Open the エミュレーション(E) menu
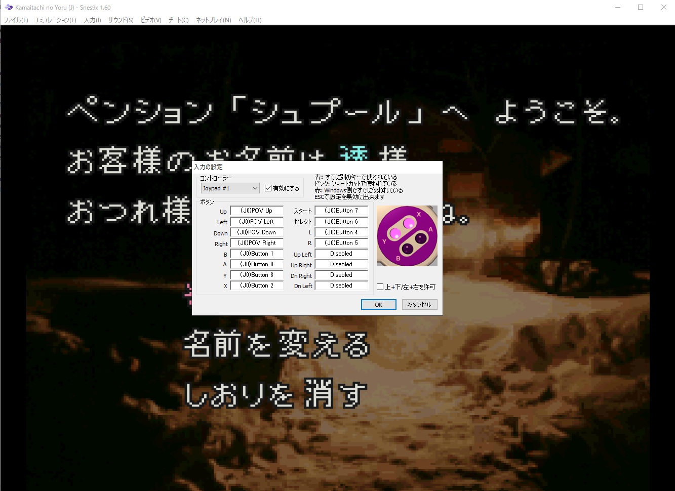The image size is (675, 491). (56, 20)
